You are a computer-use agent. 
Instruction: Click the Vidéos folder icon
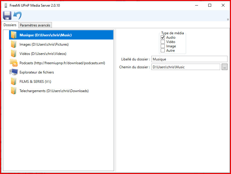pos(13,53)
